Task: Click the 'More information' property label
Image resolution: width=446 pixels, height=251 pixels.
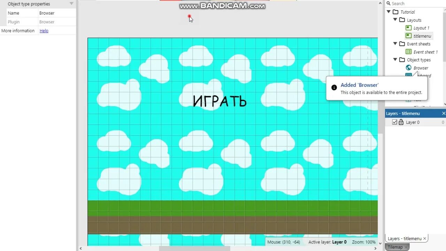Action: [18, 31]
